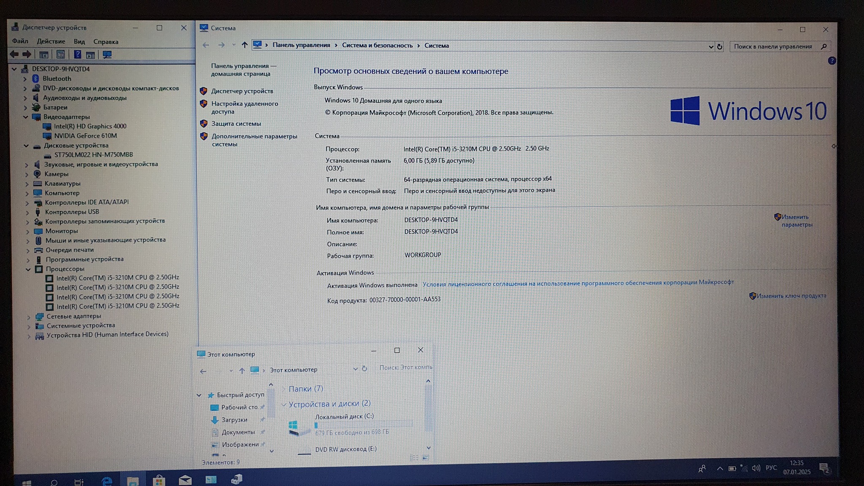
Task: Open the address bar history dropdown arrow
Action: (711, 47)
